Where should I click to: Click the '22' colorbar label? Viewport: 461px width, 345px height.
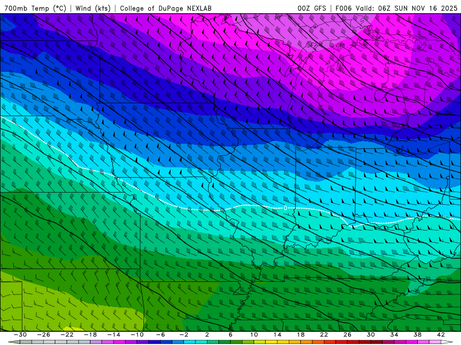coord(324,335)
